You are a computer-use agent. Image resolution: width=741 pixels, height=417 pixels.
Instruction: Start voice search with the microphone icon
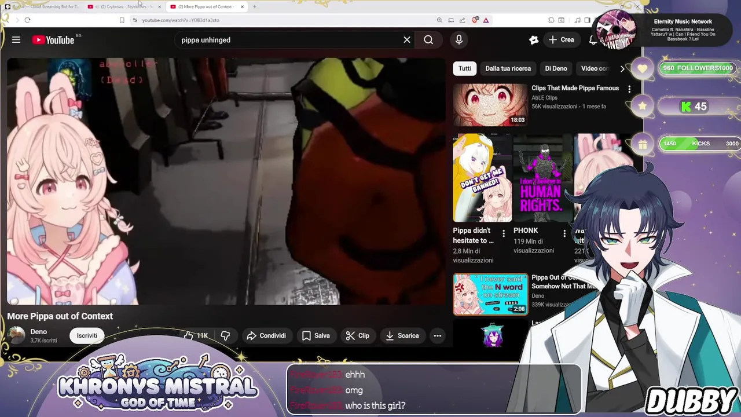(458, 40)
